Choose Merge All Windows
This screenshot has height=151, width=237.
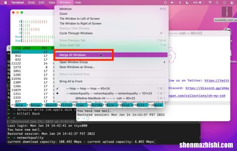pyautogui.click(x=111, y=55)
